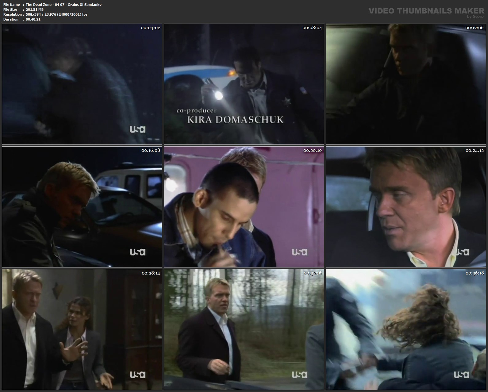Image resolution: width=488 pixels, height=392 pixels.
Task: Select the thumbnail at 00:36:18
Action: pos(406,329)
